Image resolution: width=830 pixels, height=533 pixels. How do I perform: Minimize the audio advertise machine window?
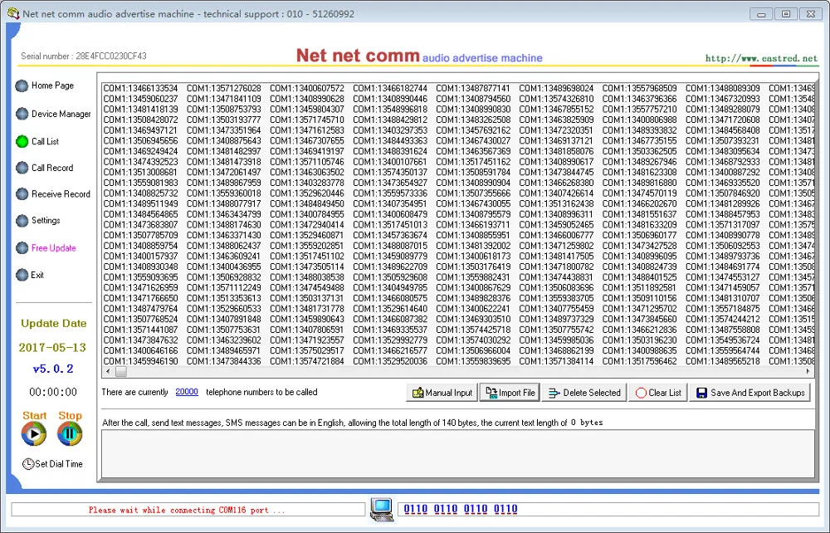[x=761, y=14]
